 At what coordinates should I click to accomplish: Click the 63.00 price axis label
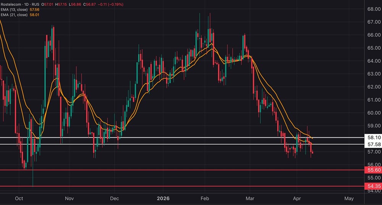(x=374, y=74)
